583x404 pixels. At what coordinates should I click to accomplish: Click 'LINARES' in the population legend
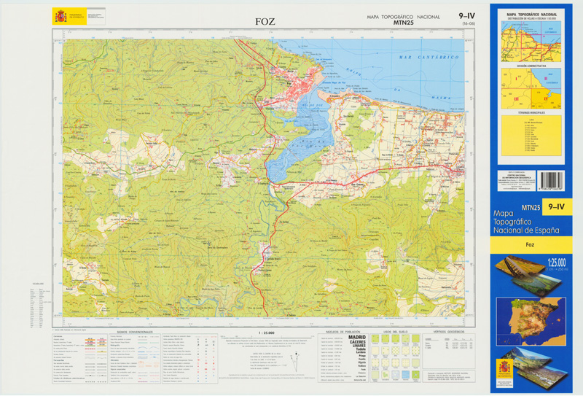coord(359,346)
